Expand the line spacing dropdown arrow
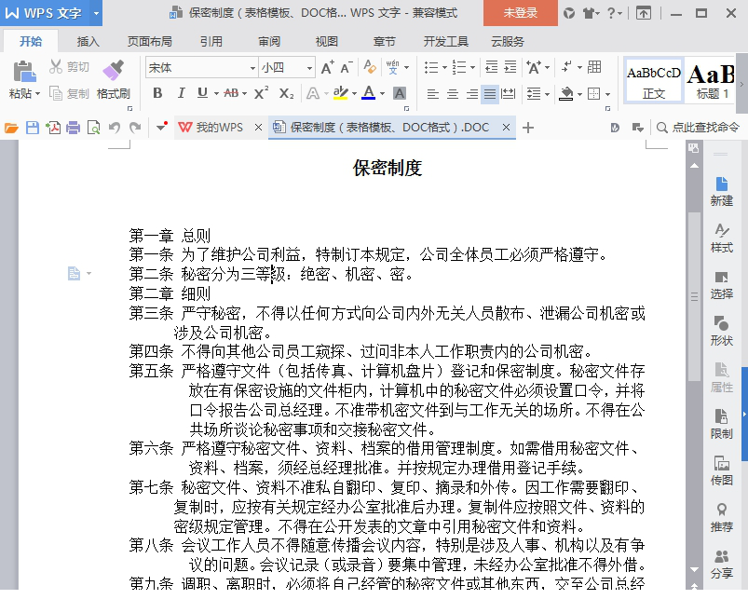This screenshot has height=613, width=748. (547, 94)
